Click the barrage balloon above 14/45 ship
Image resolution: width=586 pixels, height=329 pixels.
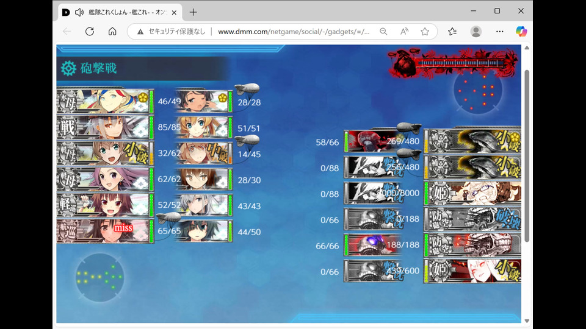(247, 141)
